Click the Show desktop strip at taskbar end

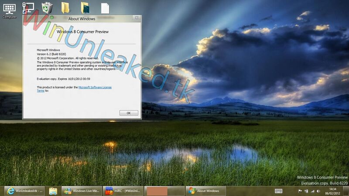click(x=346, y=191)
